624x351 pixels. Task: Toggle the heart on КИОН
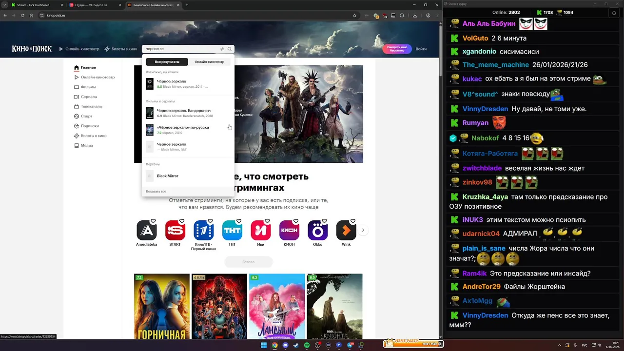coord(296,221)
